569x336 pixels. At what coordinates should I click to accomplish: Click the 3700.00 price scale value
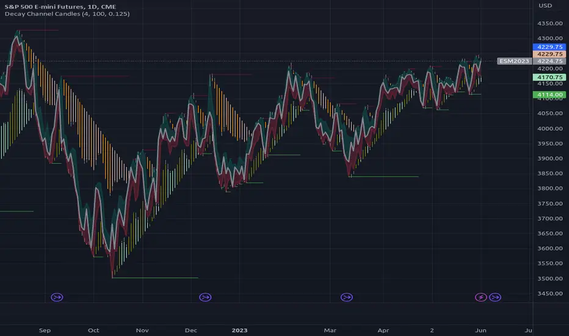pos(550,218)
